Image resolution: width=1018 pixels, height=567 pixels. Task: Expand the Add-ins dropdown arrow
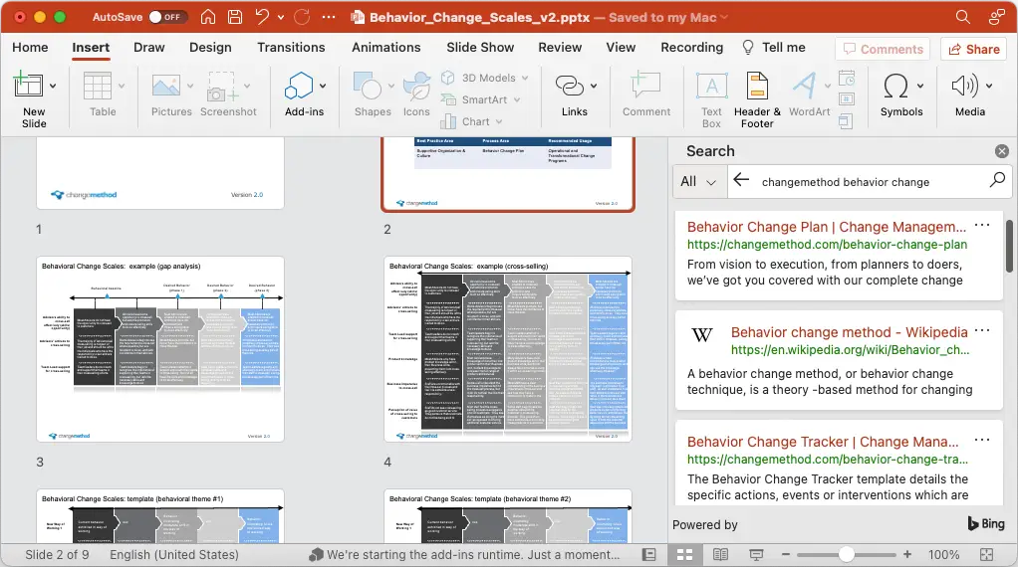[323, 86]
